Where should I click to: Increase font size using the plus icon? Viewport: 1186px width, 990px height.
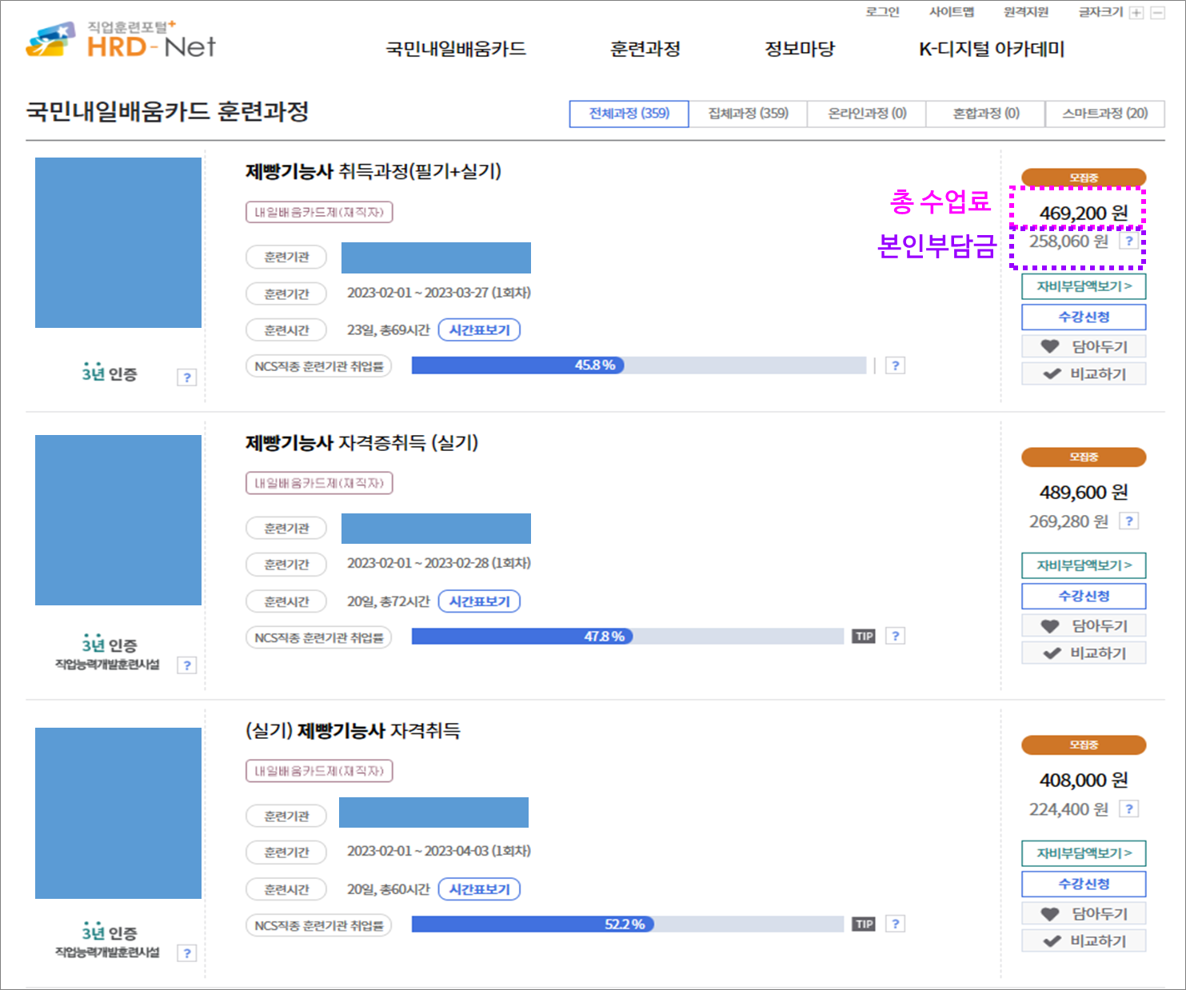pyautogui.click(x=1136, y=13)
